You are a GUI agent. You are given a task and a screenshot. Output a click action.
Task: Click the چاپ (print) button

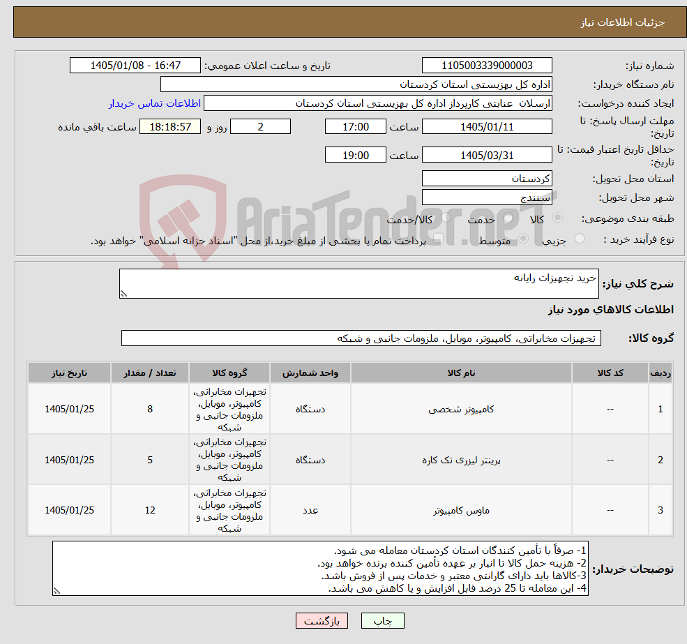[x=382, y=621]
